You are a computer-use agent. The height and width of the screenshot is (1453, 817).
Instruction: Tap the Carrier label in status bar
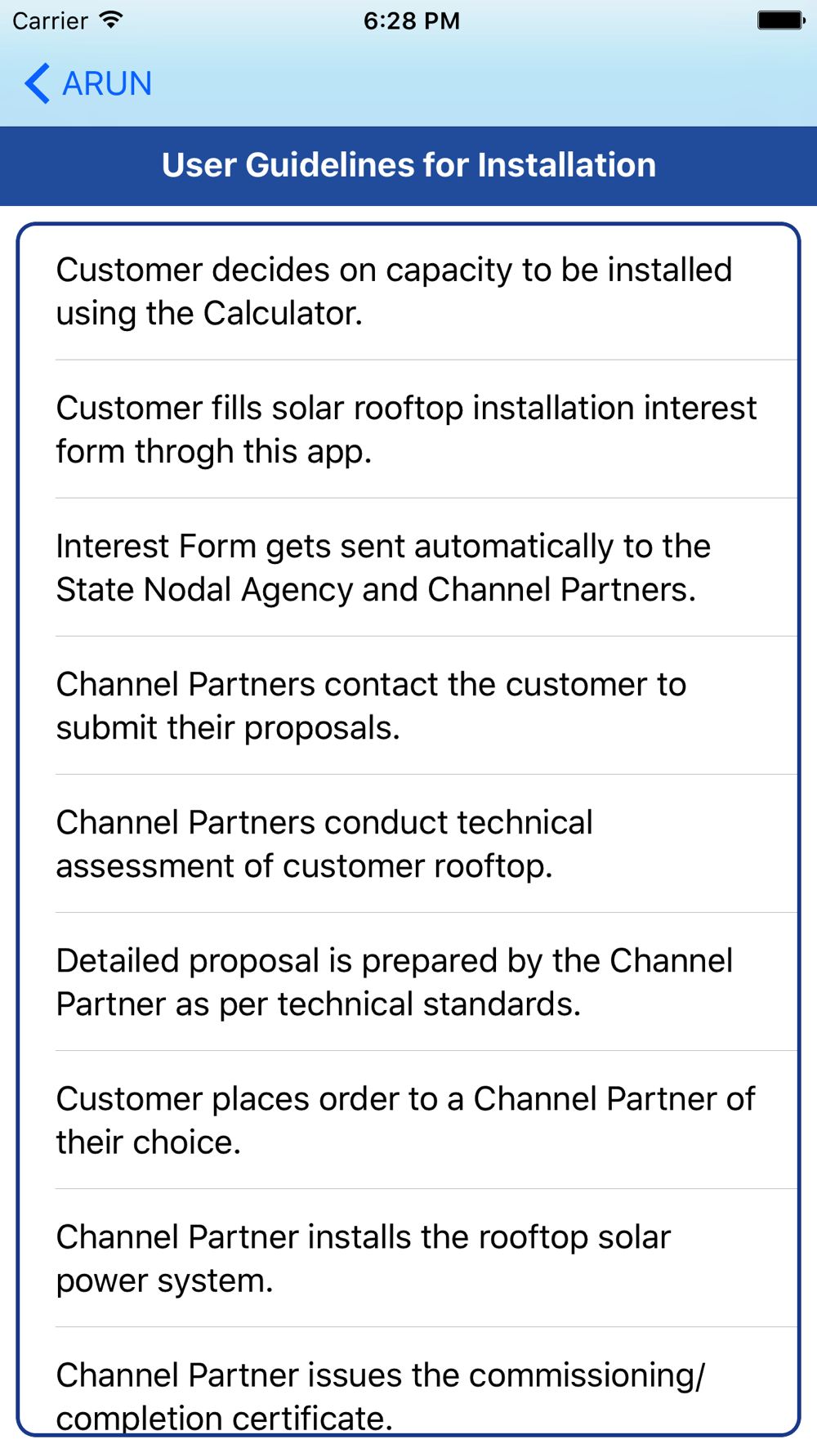click(x=50, y=20)
